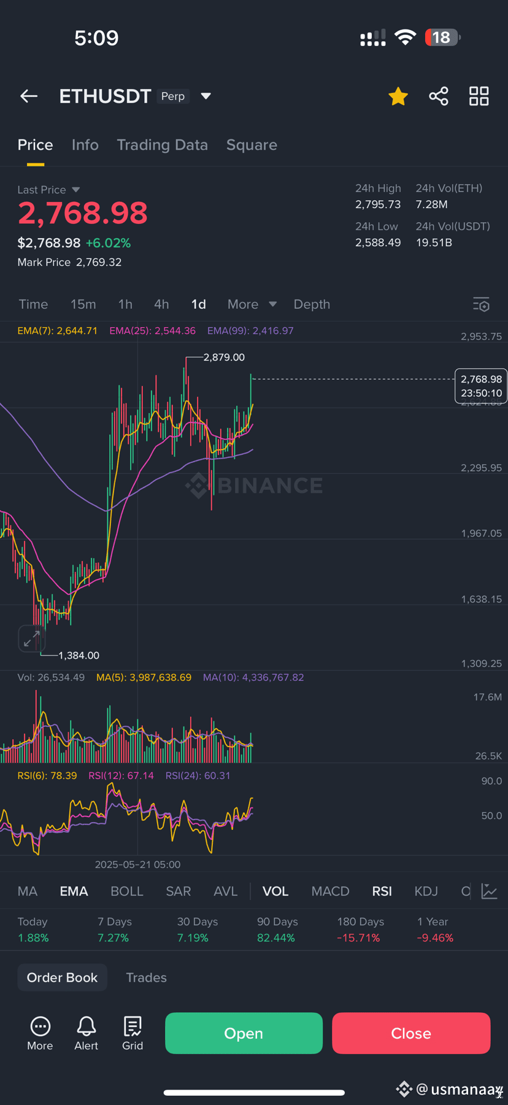508x1105 pixels.
Task: Toggle the BOLL indicator
Action: [127, 891]
